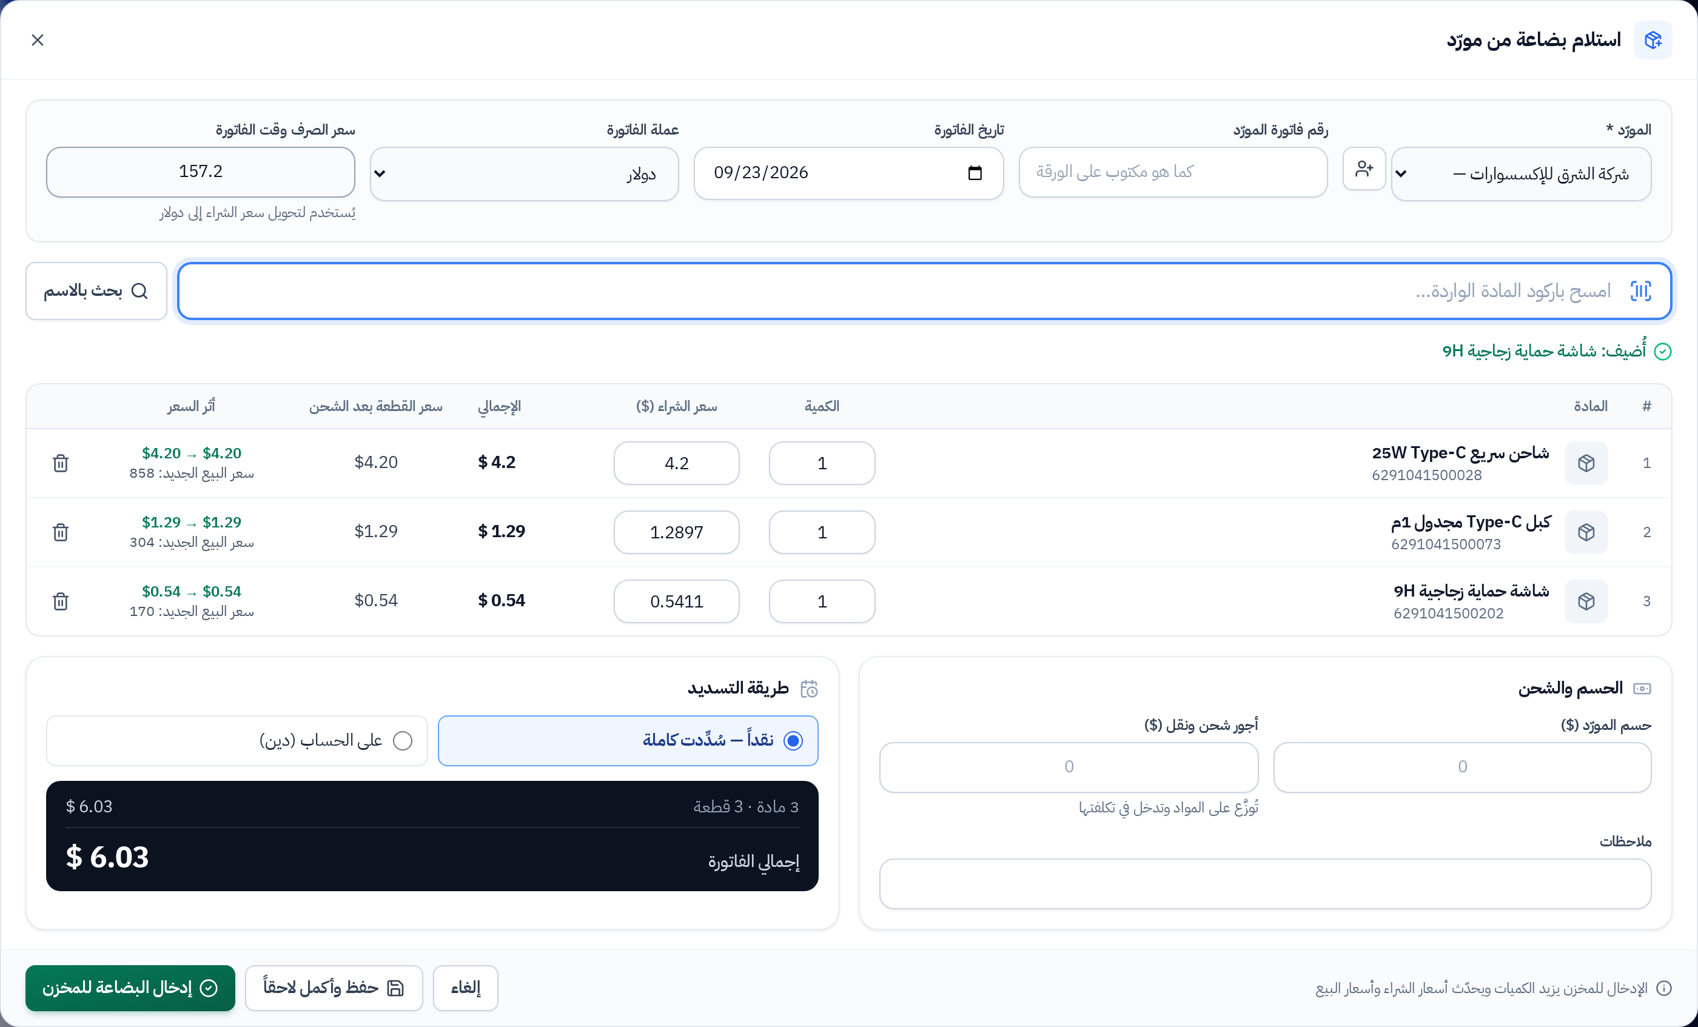The height and width of the screenshot is (1027, 1698).
Task: Click the invoice total $ 6.03 large text
Action: click(107, 858)
